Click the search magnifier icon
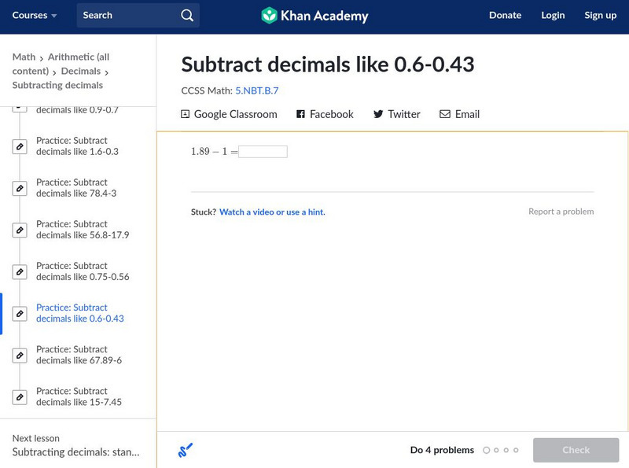Image resolution: width=629 pixels, height=468 pixels. pyautogui.click(x=186, y=15)
